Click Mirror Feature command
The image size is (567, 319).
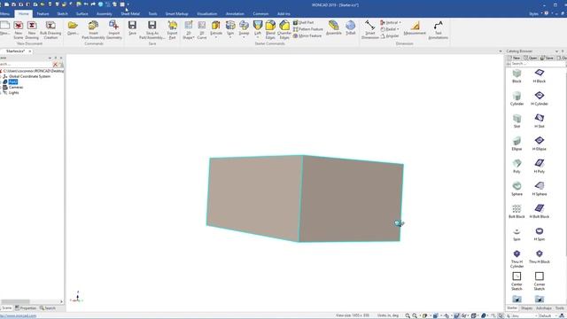pyautogui.click(x=307, y=35)
